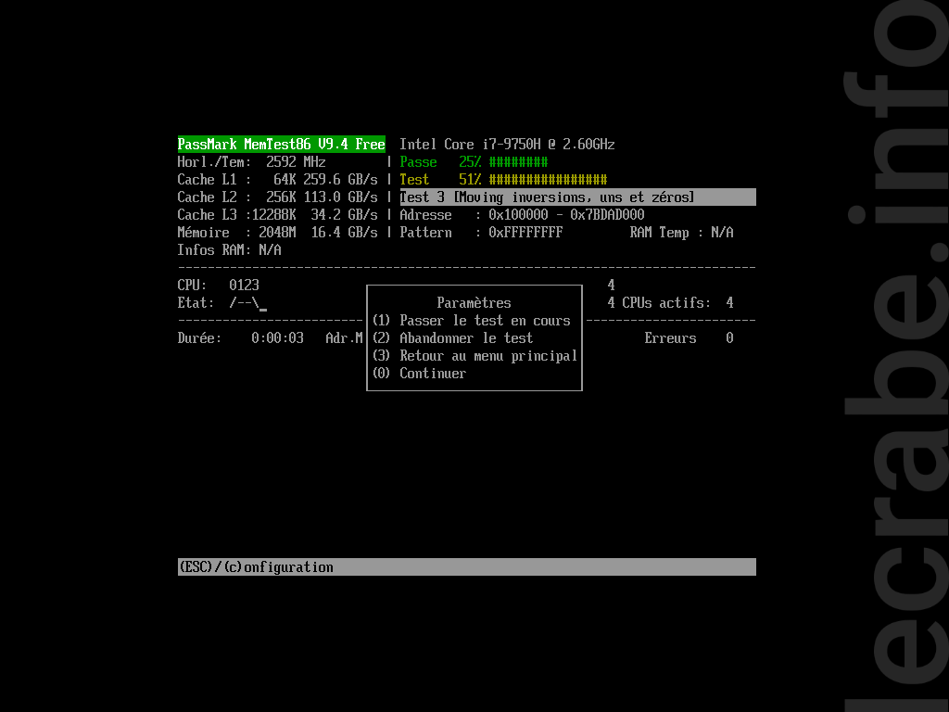Image resolution: width=949 pixels, height=712 pixels.
Task: Click the CPUs actifs: 4 text
Action: [x=677, y=302]
